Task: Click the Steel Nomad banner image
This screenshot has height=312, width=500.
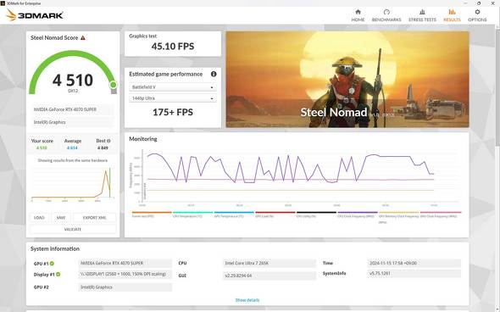Action: [347, 80]
